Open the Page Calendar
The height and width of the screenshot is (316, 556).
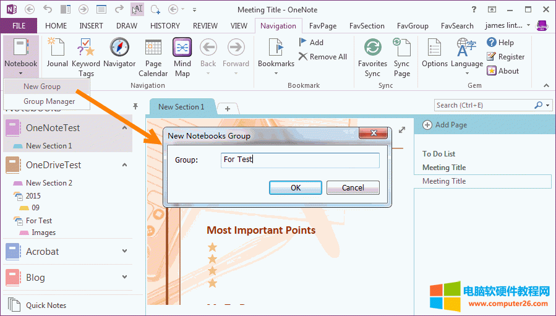pos(153,57)
